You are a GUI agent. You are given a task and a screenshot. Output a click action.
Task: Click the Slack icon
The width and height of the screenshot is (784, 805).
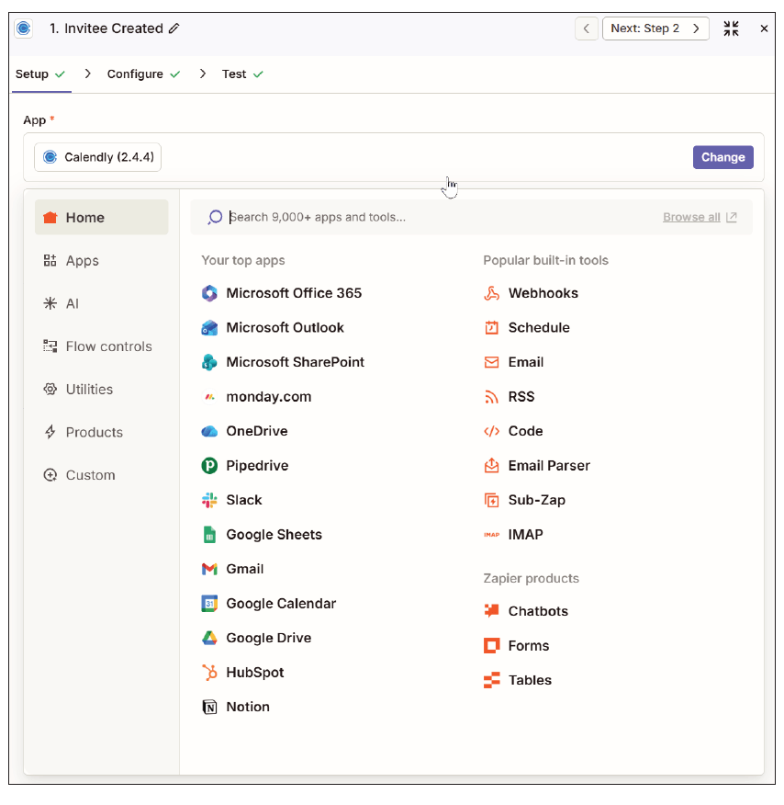pyautogui.click(x=209, y=500)
